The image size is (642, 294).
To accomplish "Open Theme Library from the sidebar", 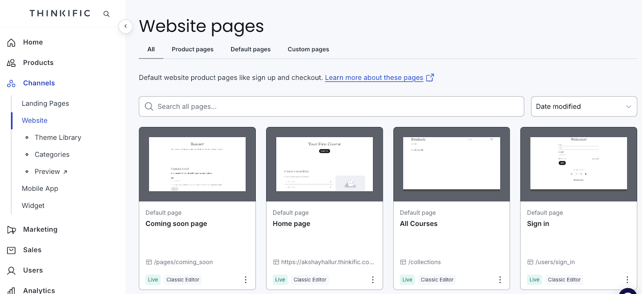I will click(x=58, y=137).
